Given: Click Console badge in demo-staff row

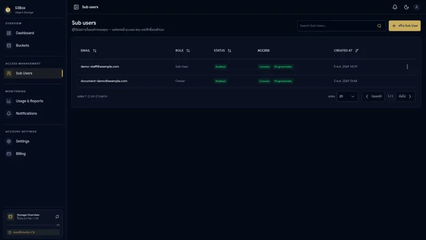Looking at the screenshot, I should (x=264, y=67).
